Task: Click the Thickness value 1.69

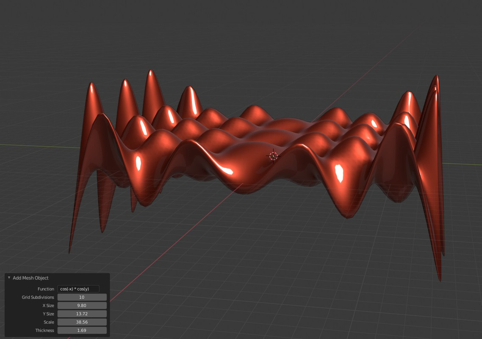Action: [x=82, y=331]
